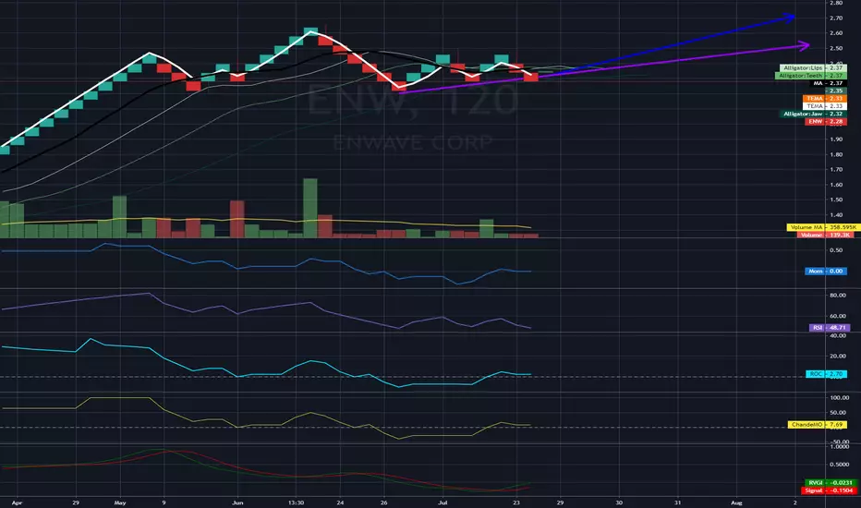This screenshot has width=861, height=508.
Task: Click the 2.70 price scale value at top
Action: click(836, 18)
